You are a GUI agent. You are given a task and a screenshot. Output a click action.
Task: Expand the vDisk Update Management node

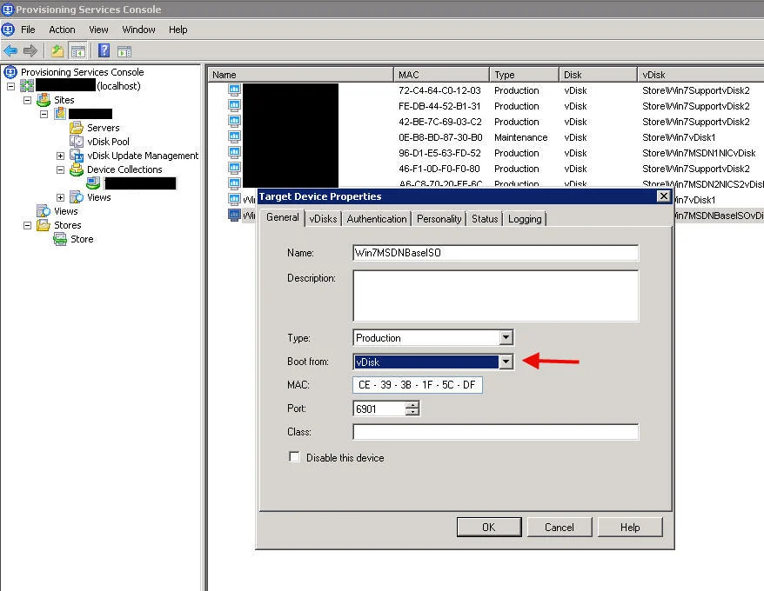(x=60, y=156)
